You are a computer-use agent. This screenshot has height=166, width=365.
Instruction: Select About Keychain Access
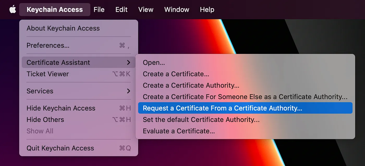[78, 28]
